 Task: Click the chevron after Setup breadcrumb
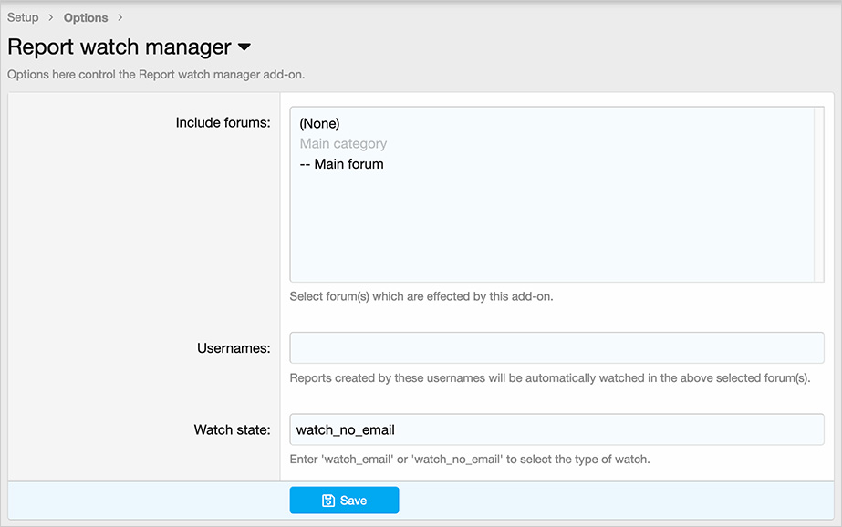pos(51,18)
